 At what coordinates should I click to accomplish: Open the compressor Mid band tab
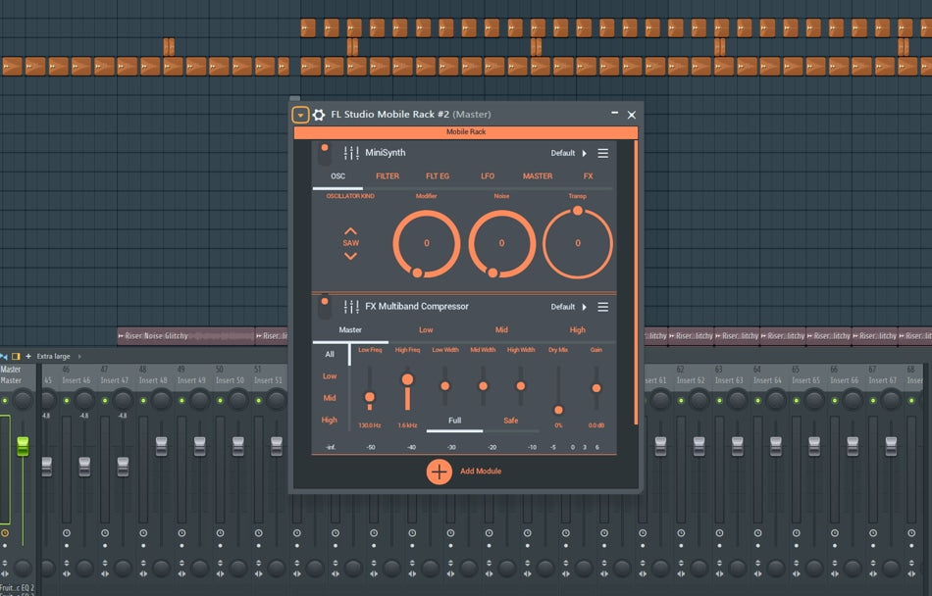click(x=501, y=330)
